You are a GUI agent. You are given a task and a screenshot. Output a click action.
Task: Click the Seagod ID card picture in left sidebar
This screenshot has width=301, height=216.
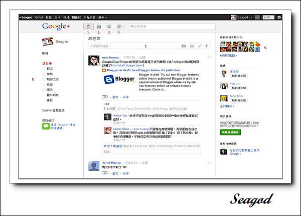[x=48, y=41]
